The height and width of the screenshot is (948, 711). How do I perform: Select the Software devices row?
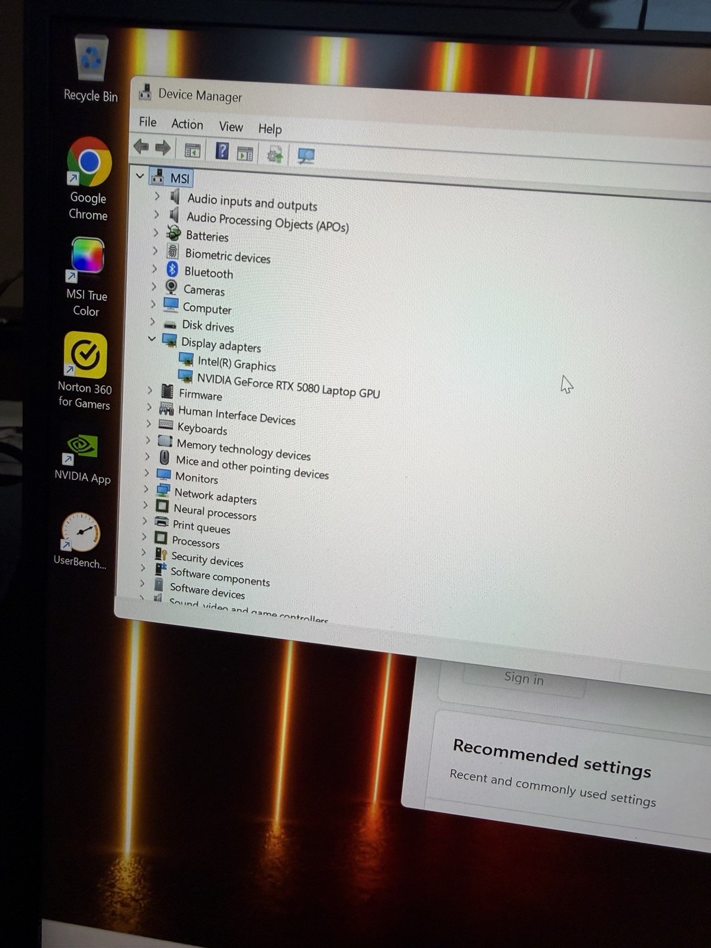point(199,590)
